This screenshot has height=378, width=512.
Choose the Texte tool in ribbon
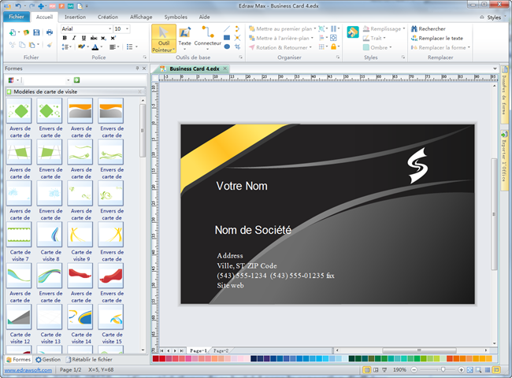click(x=184, y=37)
